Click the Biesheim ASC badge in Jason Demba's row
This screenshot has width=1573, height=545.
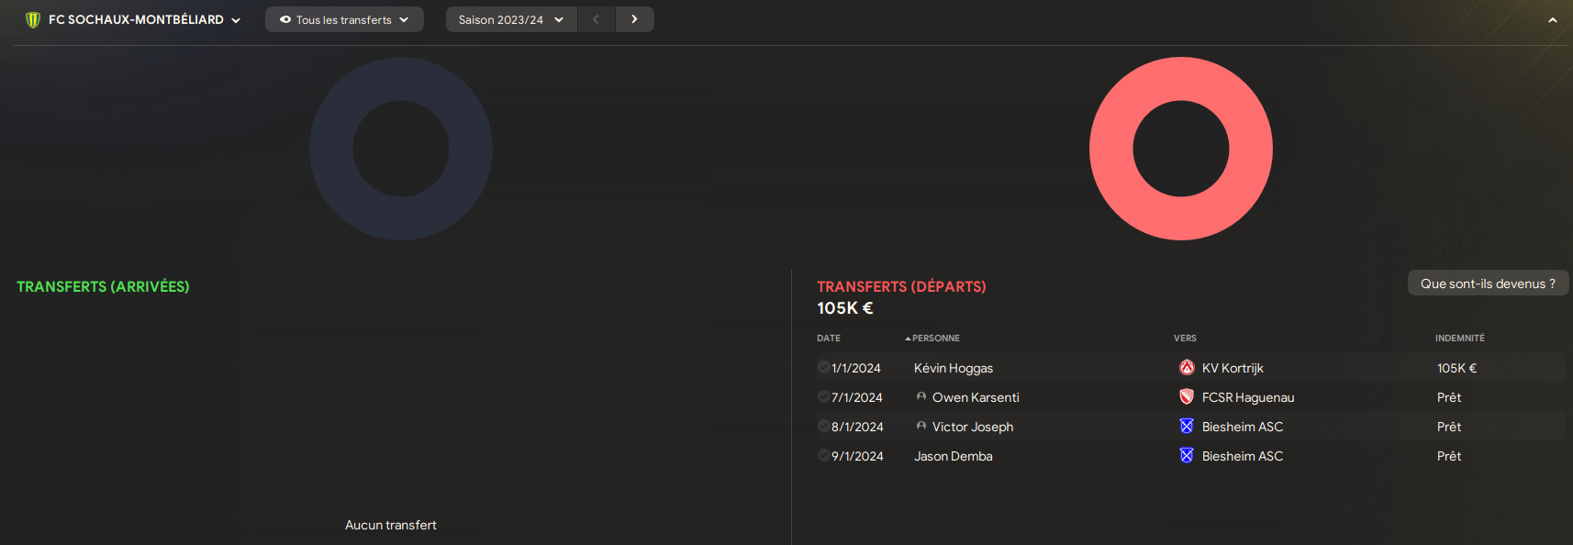pyautogui.click(x=1187, y=456)
